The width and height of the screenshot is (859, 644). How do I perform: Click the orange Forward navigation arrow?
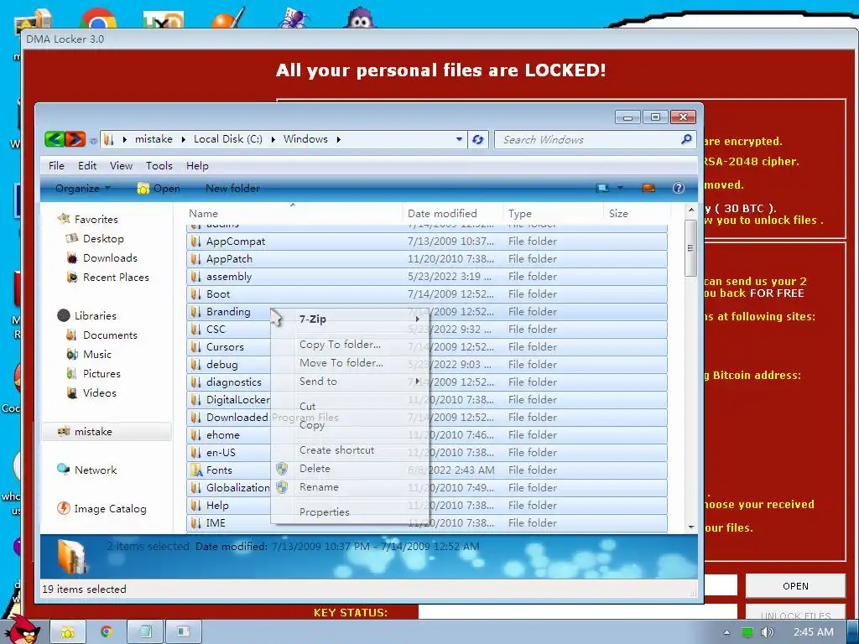(75, 139)
